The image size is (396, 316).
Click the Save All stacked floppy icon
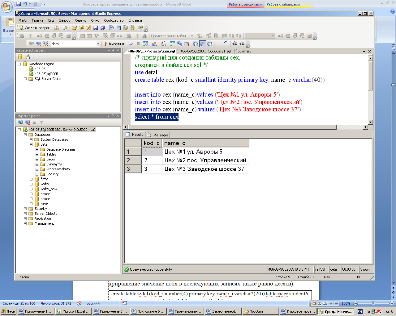(102, 28)
